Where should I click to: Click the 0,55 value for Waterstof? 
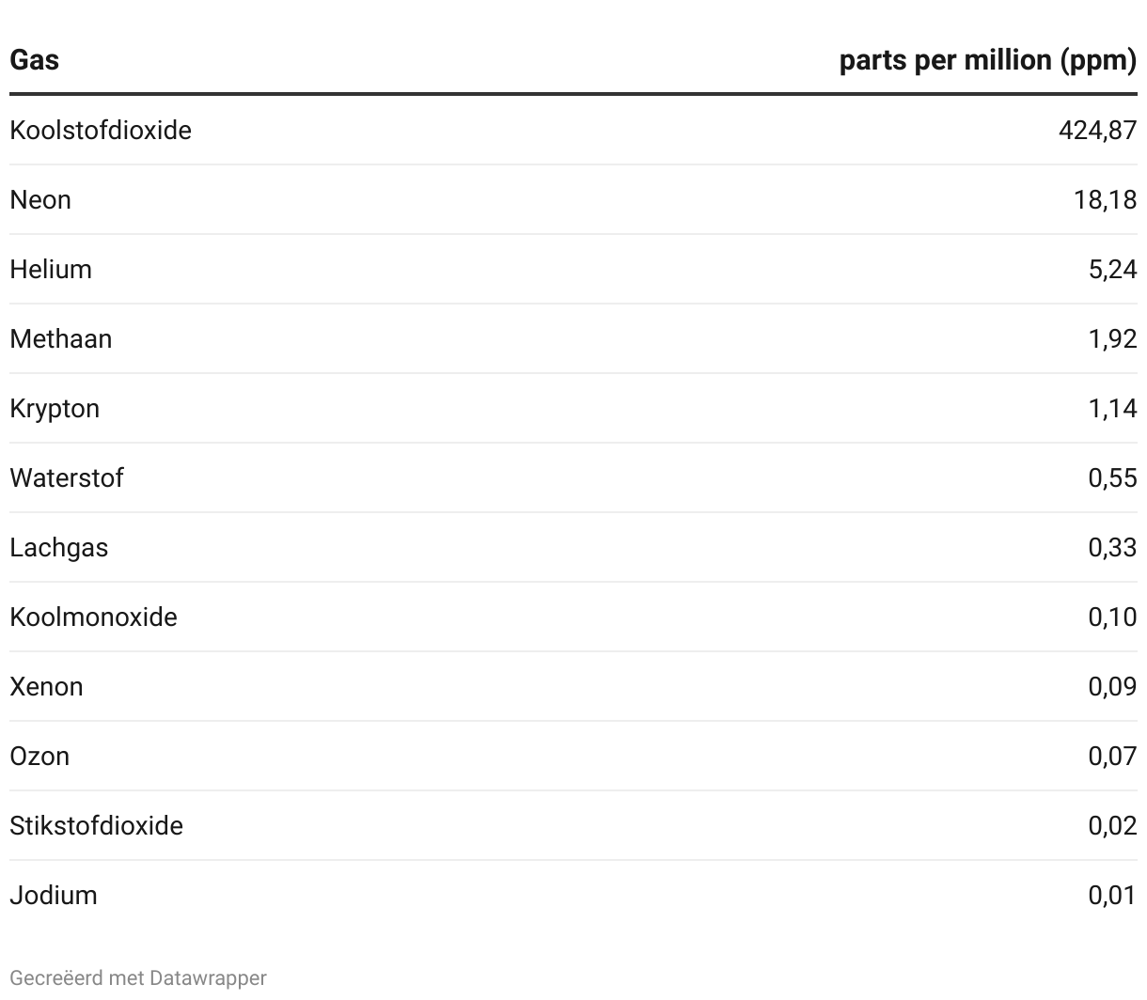1113,477
